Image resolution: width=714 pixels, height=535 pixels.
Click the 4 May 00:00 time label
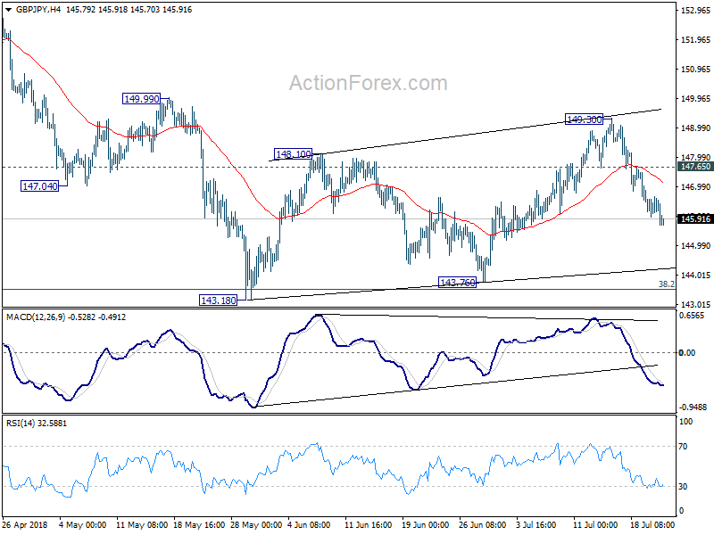click(x=83, y=525)
